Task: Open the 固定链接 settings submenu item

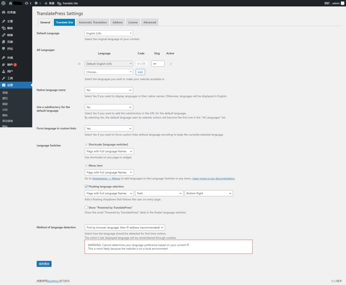Action: (8, 121)
